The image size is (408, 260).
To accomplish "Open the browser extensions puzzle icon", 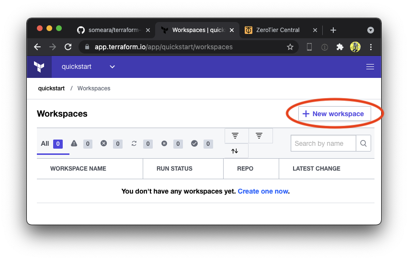I will point(340,47).
